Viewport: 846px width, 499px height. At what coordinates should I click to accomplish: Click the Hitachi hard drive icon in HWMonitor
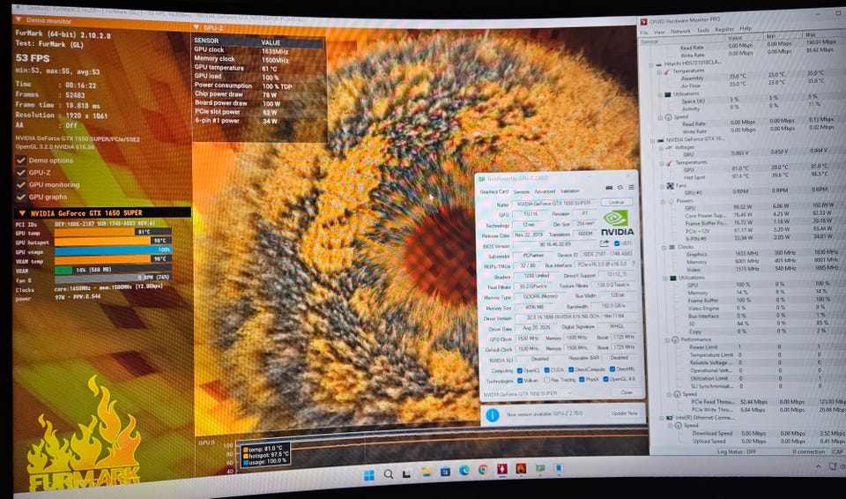click(659, 63)
